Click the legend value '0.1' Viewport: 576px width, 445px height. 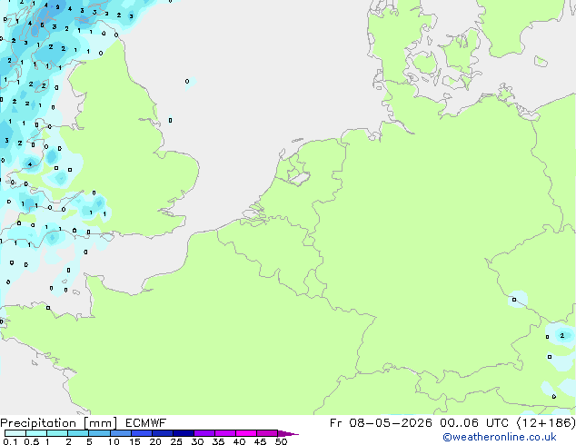coord(10,441)
